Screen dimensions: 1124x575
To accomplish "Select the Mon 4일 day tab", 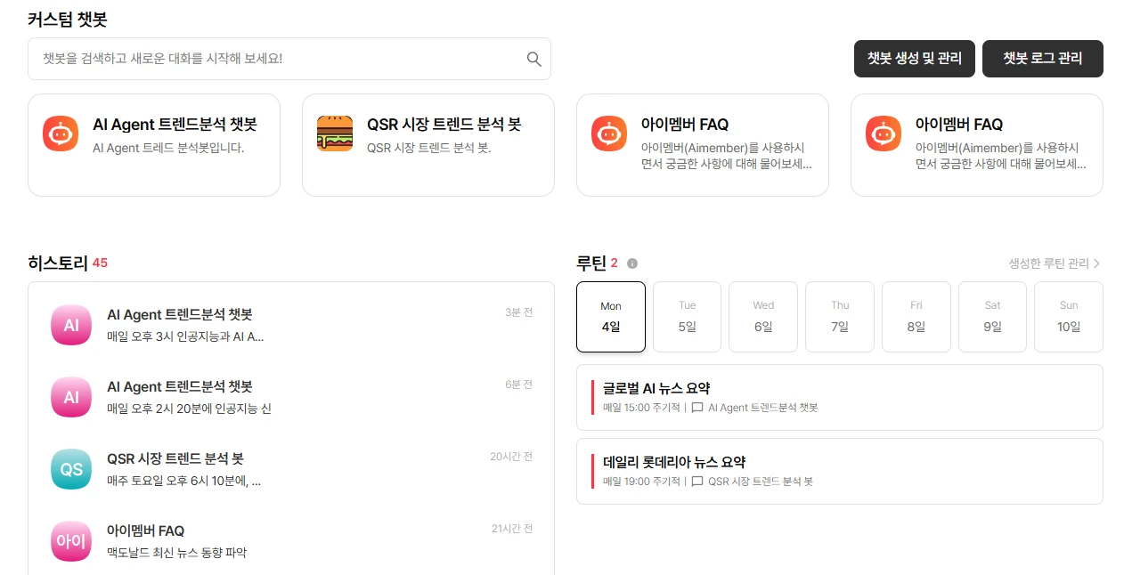I will [611, 317].
